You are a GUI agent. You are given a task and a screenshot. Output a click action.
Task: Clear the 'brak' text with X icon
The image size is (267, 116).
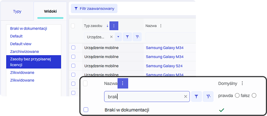[x=186, y=96]
